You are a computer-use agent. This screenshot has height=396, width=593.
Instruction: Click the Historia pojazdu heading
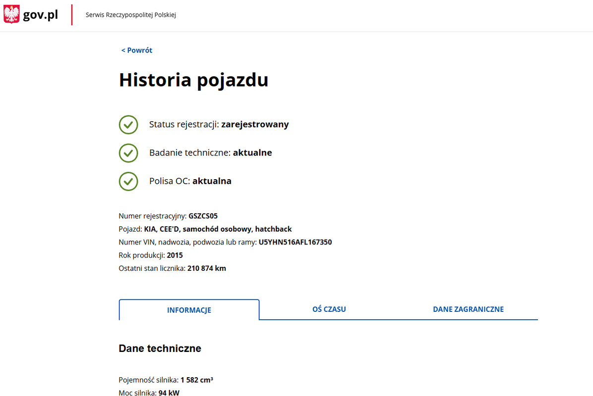pyautogui.click(x=194, y=80)
